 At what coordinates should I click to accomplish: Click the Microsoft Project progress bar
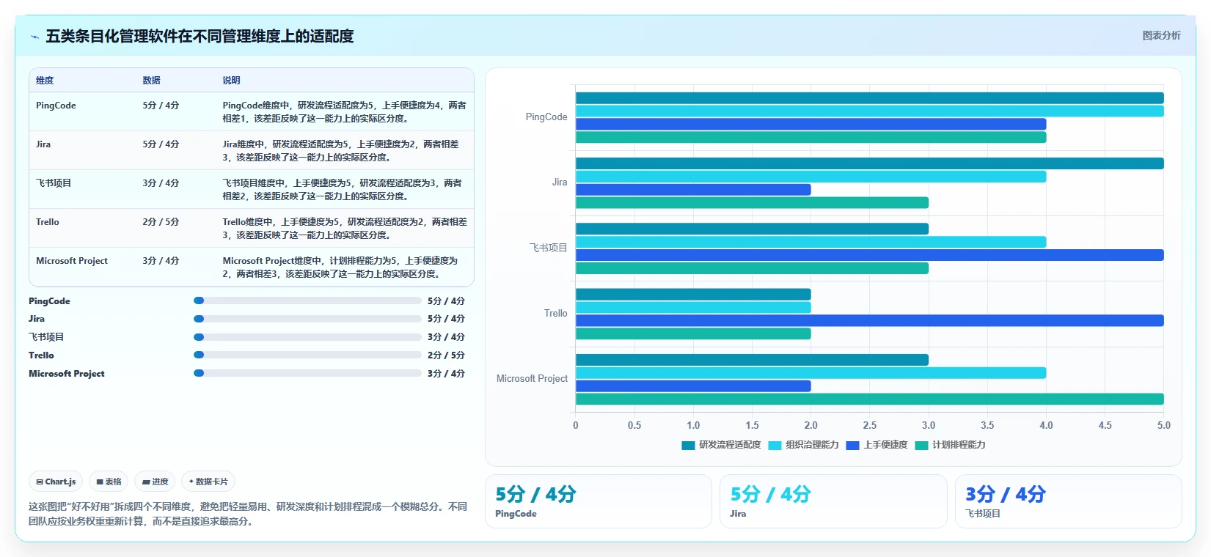click(x=307, y=373)
